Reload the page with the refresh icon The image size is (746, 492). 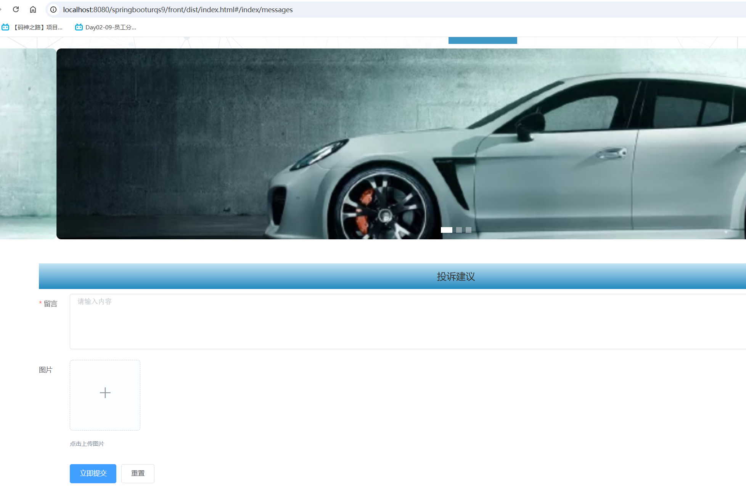pyautogui.click(x=16, y=10)
